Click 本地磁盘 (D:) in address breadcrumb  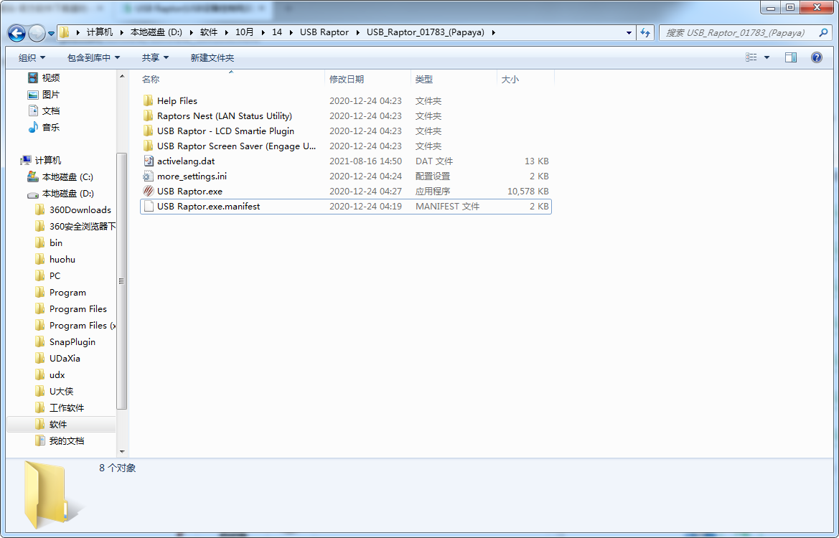(x=156, y=32)
